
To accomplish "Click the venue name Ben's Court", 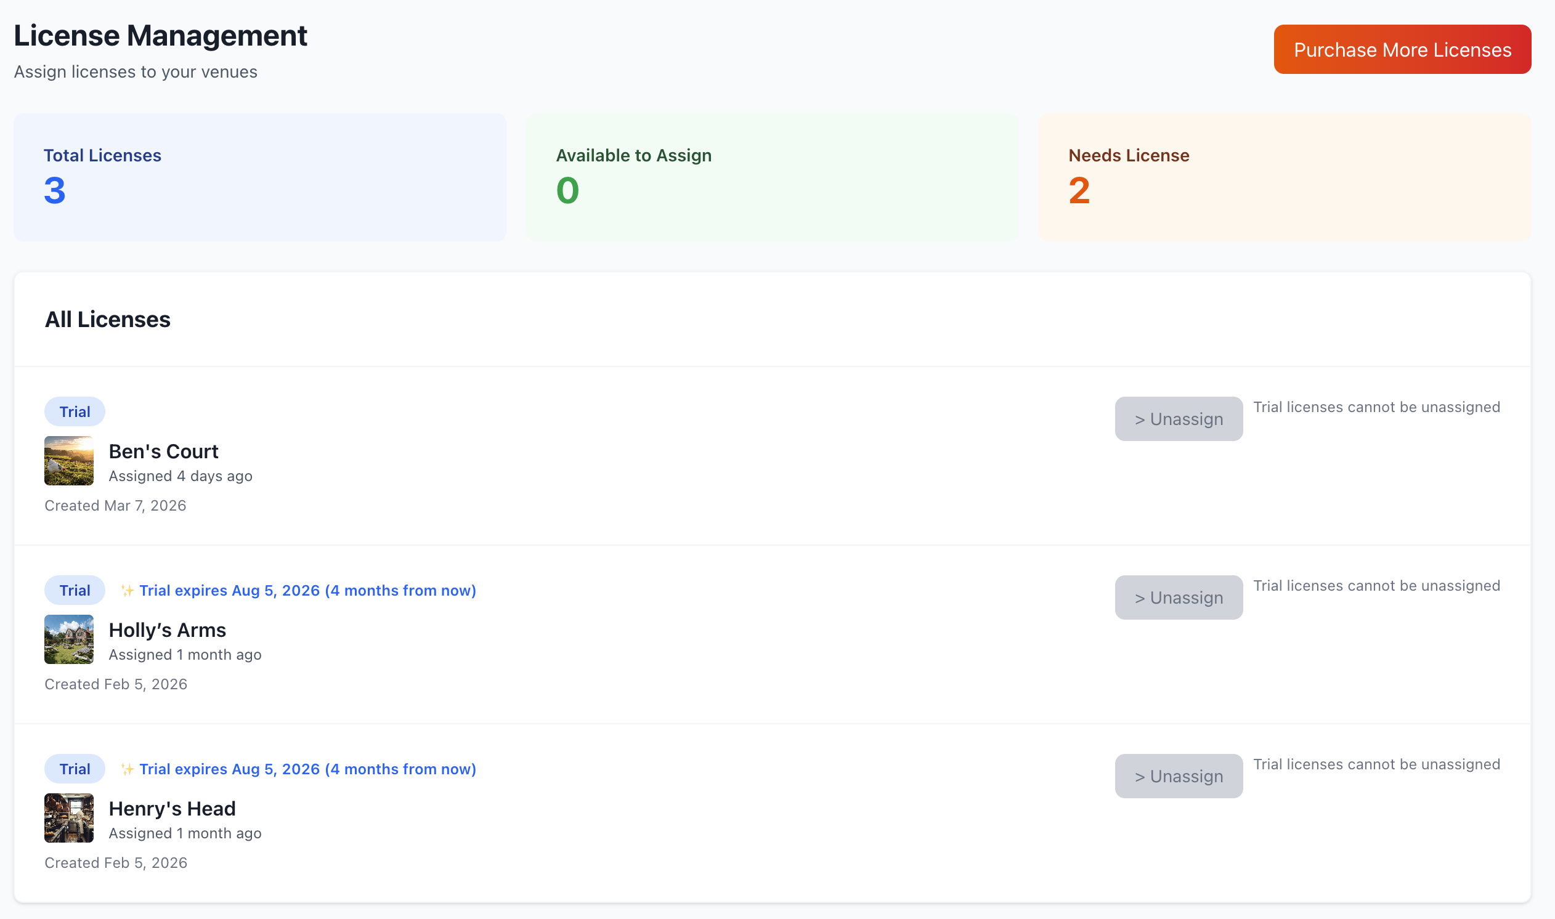I will [163, 451].
